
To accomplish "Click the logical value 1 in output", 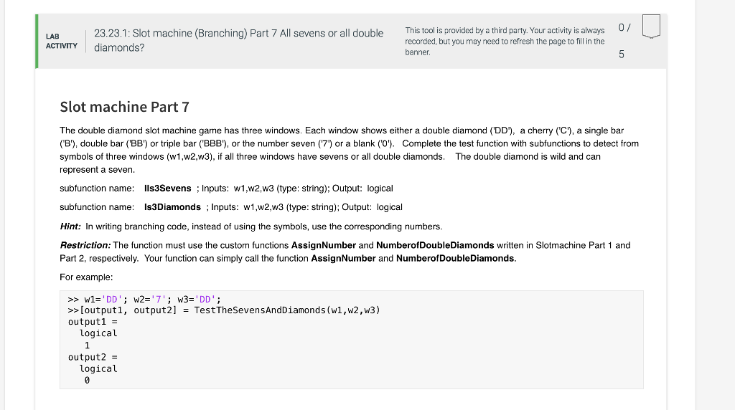I will [87, 345].
